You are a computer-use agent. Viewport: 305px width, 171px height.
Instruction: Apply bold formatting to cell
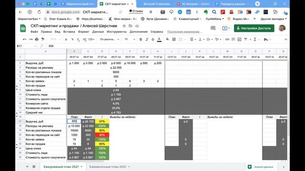[x=141, y=39]
